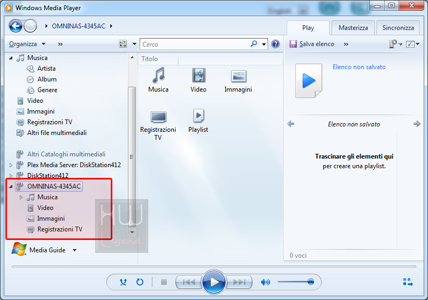This screenshot has width=428, height=300.
Task: Open the Musica icon in content pane
Action: point(158,80)
